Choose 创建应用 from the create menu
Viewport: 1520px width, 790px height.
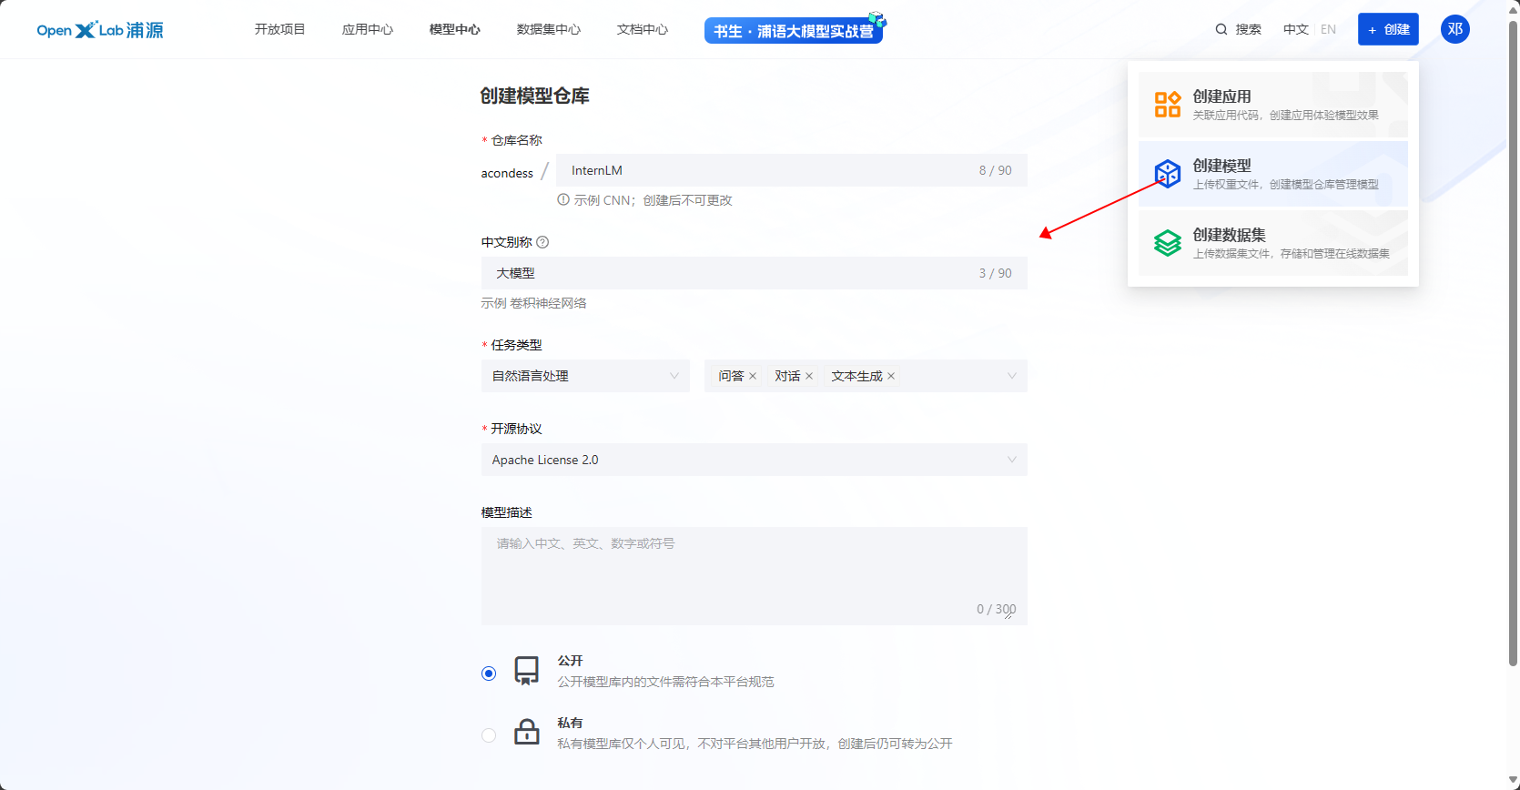pyautogui.click(x=1272, y=105)
